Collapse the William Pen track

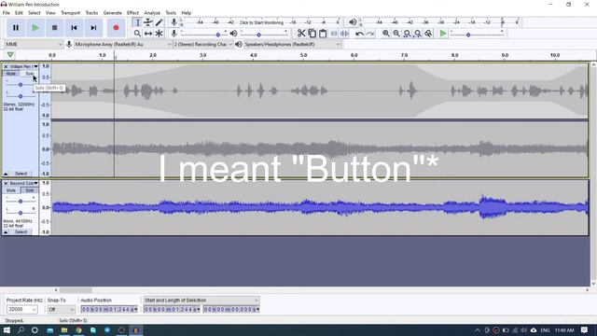click(x=6, y=174)
